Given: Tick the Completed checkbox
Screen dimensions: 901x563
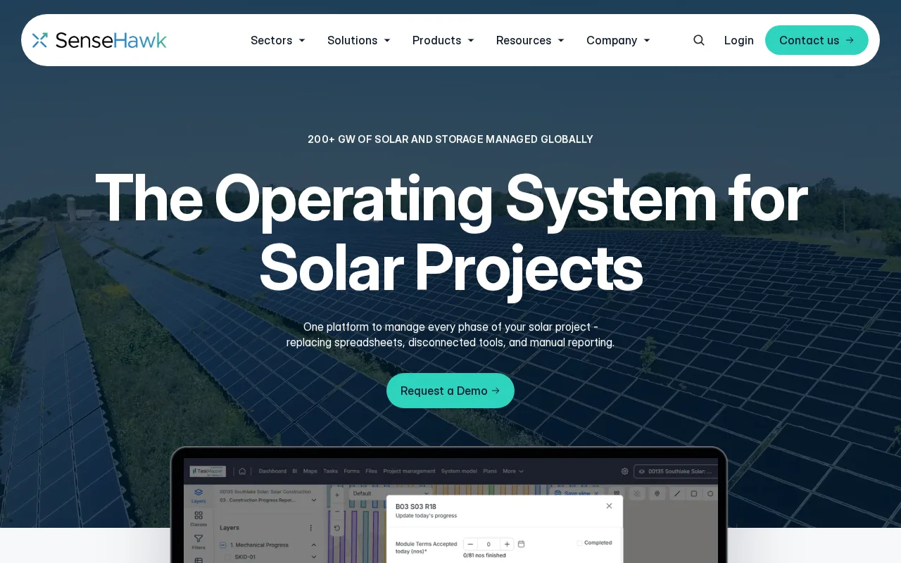Looking at the screenshot, I should (579, 543).
